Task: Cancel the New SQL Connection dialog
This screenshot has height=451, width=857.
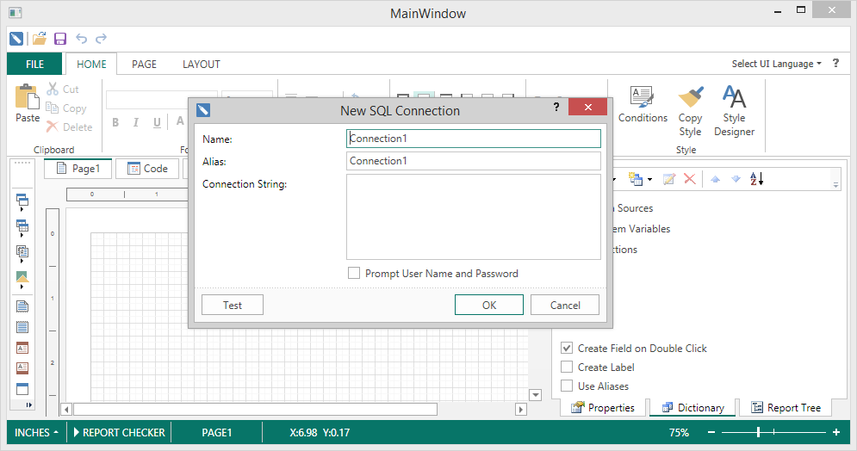Action: pyautogui.click(x=565, y=305)
